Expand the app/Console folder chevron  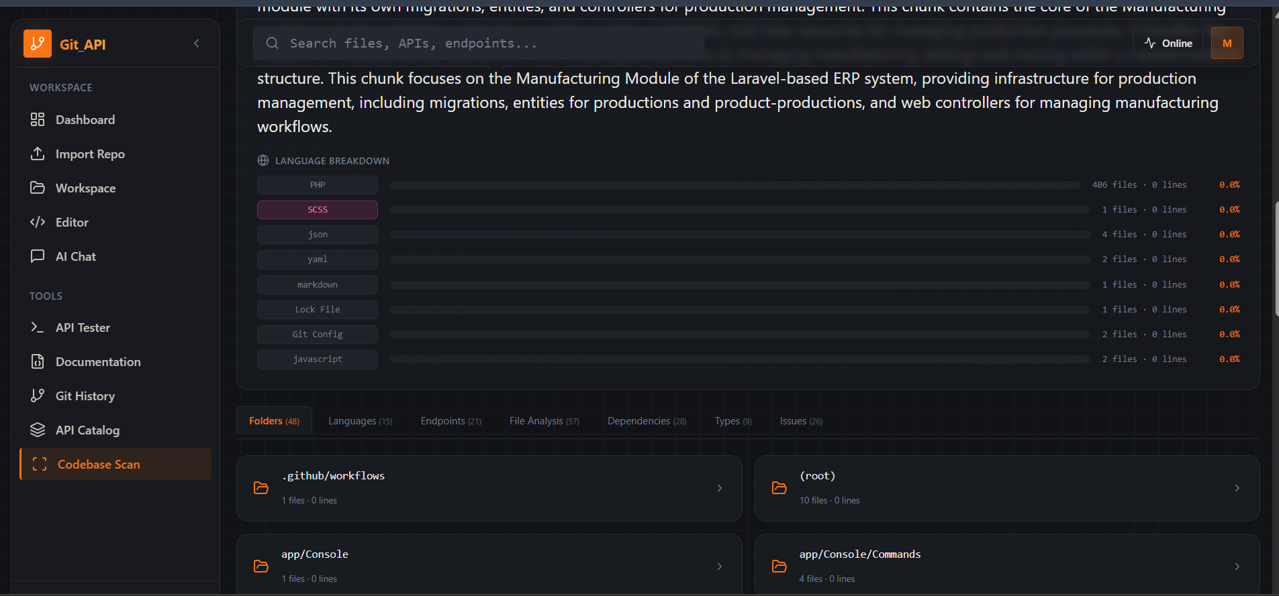720,567
